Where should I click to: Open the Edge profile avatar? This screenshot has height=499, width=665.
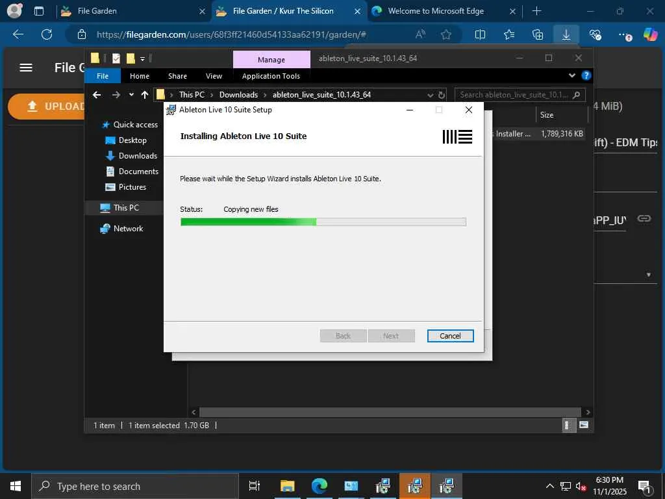(x=15, y=11)
